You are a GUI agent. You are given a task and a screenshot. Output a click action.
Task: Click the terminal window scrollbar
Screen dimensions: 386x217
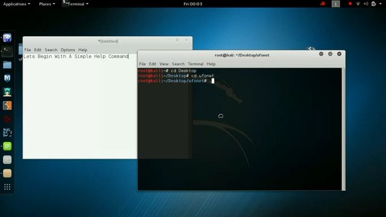coord(343,129)
